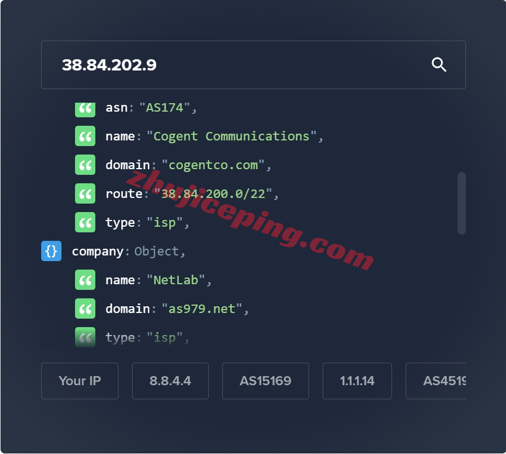506x454 pixels.
Task: Click quote icon beside route entry
Action: point(85,193)
